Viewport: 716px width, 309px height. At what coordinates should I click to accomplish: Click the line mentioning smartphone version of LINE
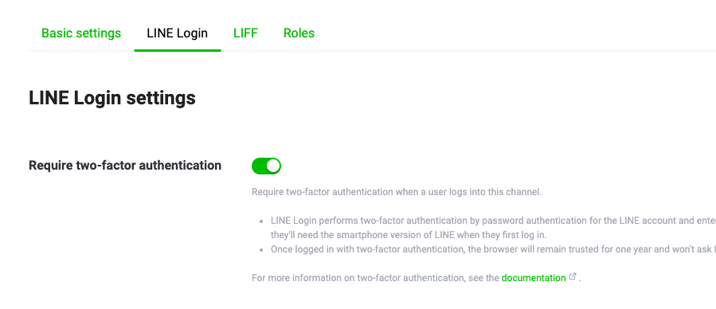(409, 235)
